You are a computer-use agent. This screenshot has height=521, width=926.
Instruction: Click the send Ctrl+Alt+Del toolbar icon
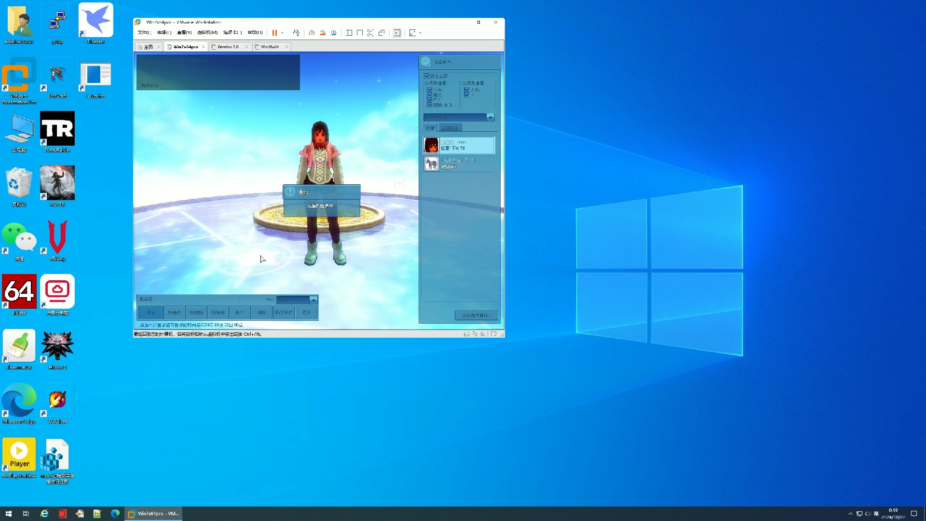[x=296, y=33]
